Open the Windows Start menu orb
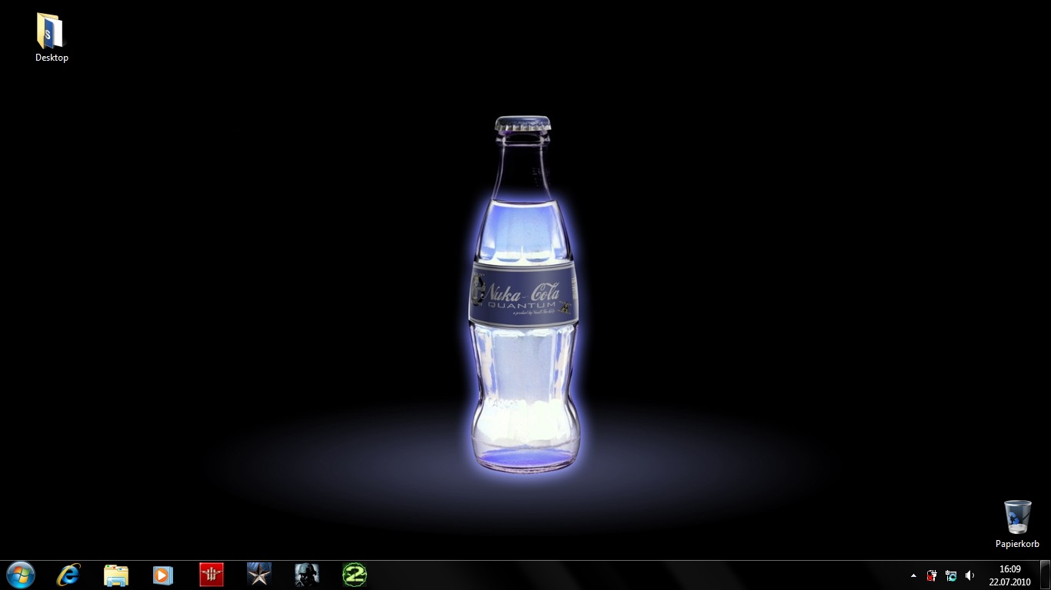Screen dimensions: 1051x590 21,575
